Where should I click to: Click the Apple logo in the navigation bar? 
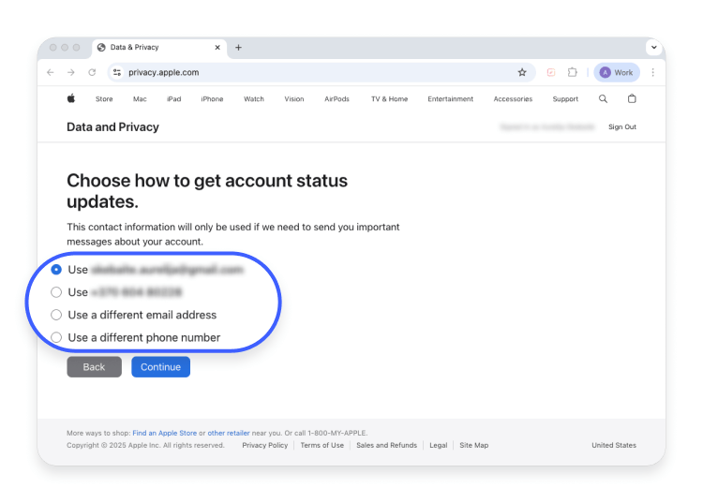(x=71, y=98)
